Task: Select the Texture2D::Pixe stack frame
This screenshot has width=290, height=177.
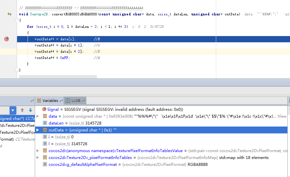Action: tap(17, 126)
